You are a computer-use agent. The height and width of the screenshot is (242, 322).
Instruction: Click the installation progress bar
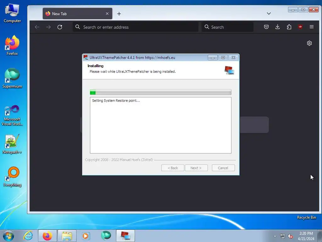[161, 92]
